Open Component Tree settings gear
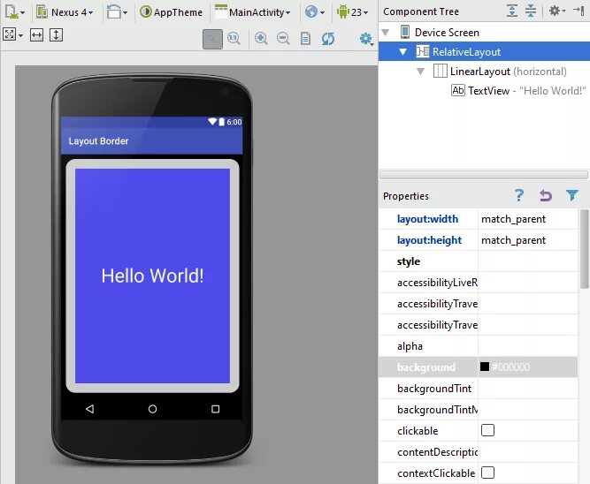The height and width of the screenshot is (484, 590). tap(557, 11)
